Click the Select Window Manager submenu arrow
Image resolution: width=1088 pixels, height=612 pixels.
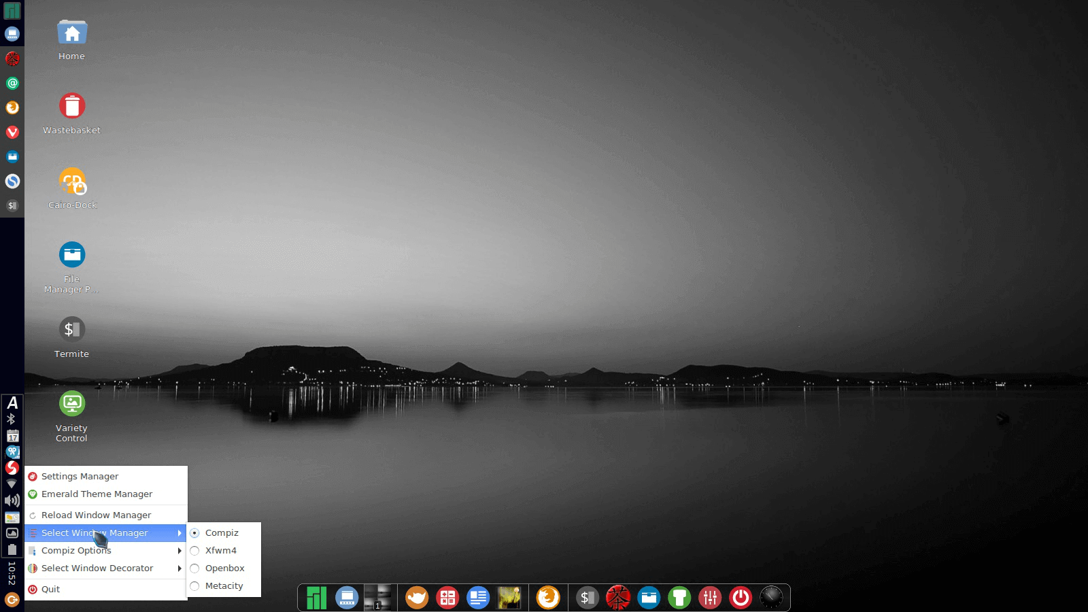point(180,533)
